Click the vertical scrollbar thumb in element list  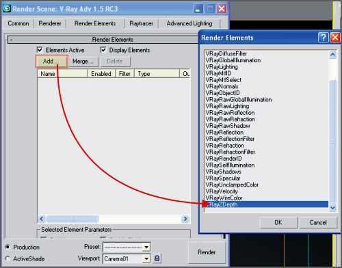(x=332, y=142)
